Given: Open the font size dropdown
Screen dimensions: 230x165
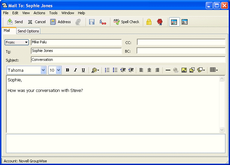Looking at the screenshot, I should tap(59, 70).
